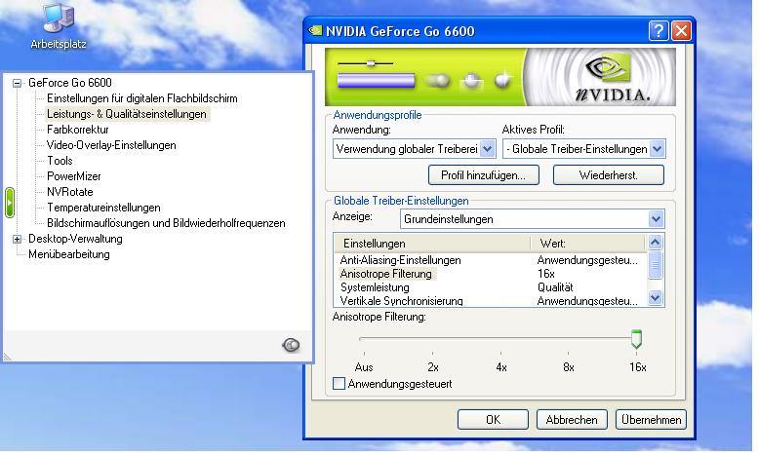Click the Wert column header
Image resolution: width=759 pixels, height=456 pixels.
pyautogui.click(x=588, y=244)
